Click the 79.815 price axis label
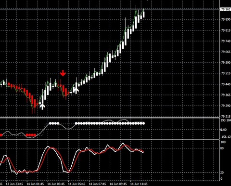Screen dimensions: 231x186 (226, 30)
